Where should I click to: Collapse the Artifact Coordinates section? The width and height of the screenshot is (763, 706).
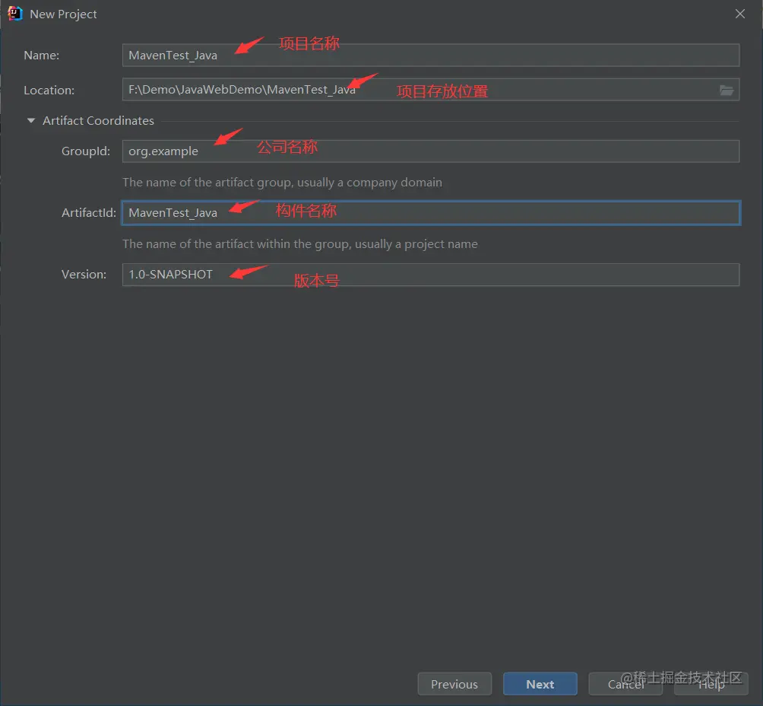[31, 120]
